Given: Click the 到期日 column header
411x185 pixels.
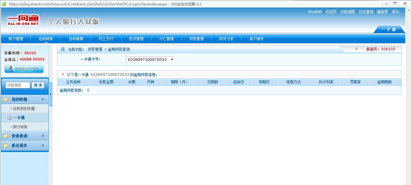Looking at the screenshot, I should (x=264, y=82).
